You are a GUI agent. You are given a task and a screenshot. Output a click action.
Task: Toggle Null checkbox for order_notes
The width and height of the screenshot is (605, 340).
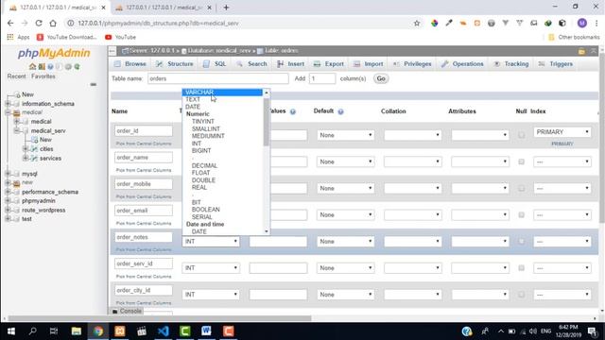tap(521, 242)
